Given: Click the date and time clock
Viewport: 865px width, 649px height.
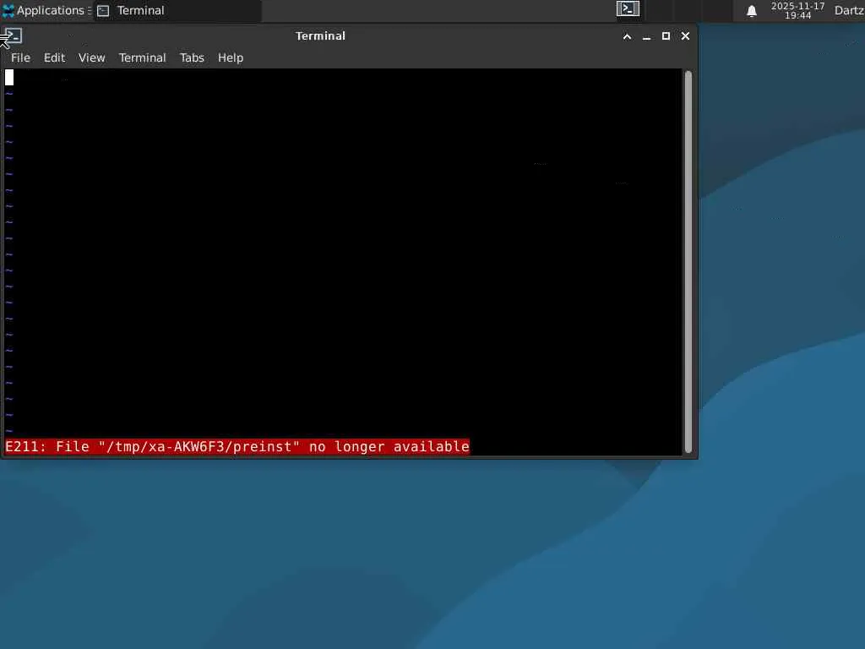Looking at the screenshot, I should point(797,10).
